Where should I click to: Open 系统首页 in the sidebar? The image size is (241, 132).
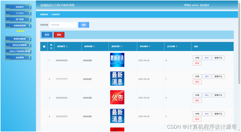pyautogui.click(x=18, y=7)
